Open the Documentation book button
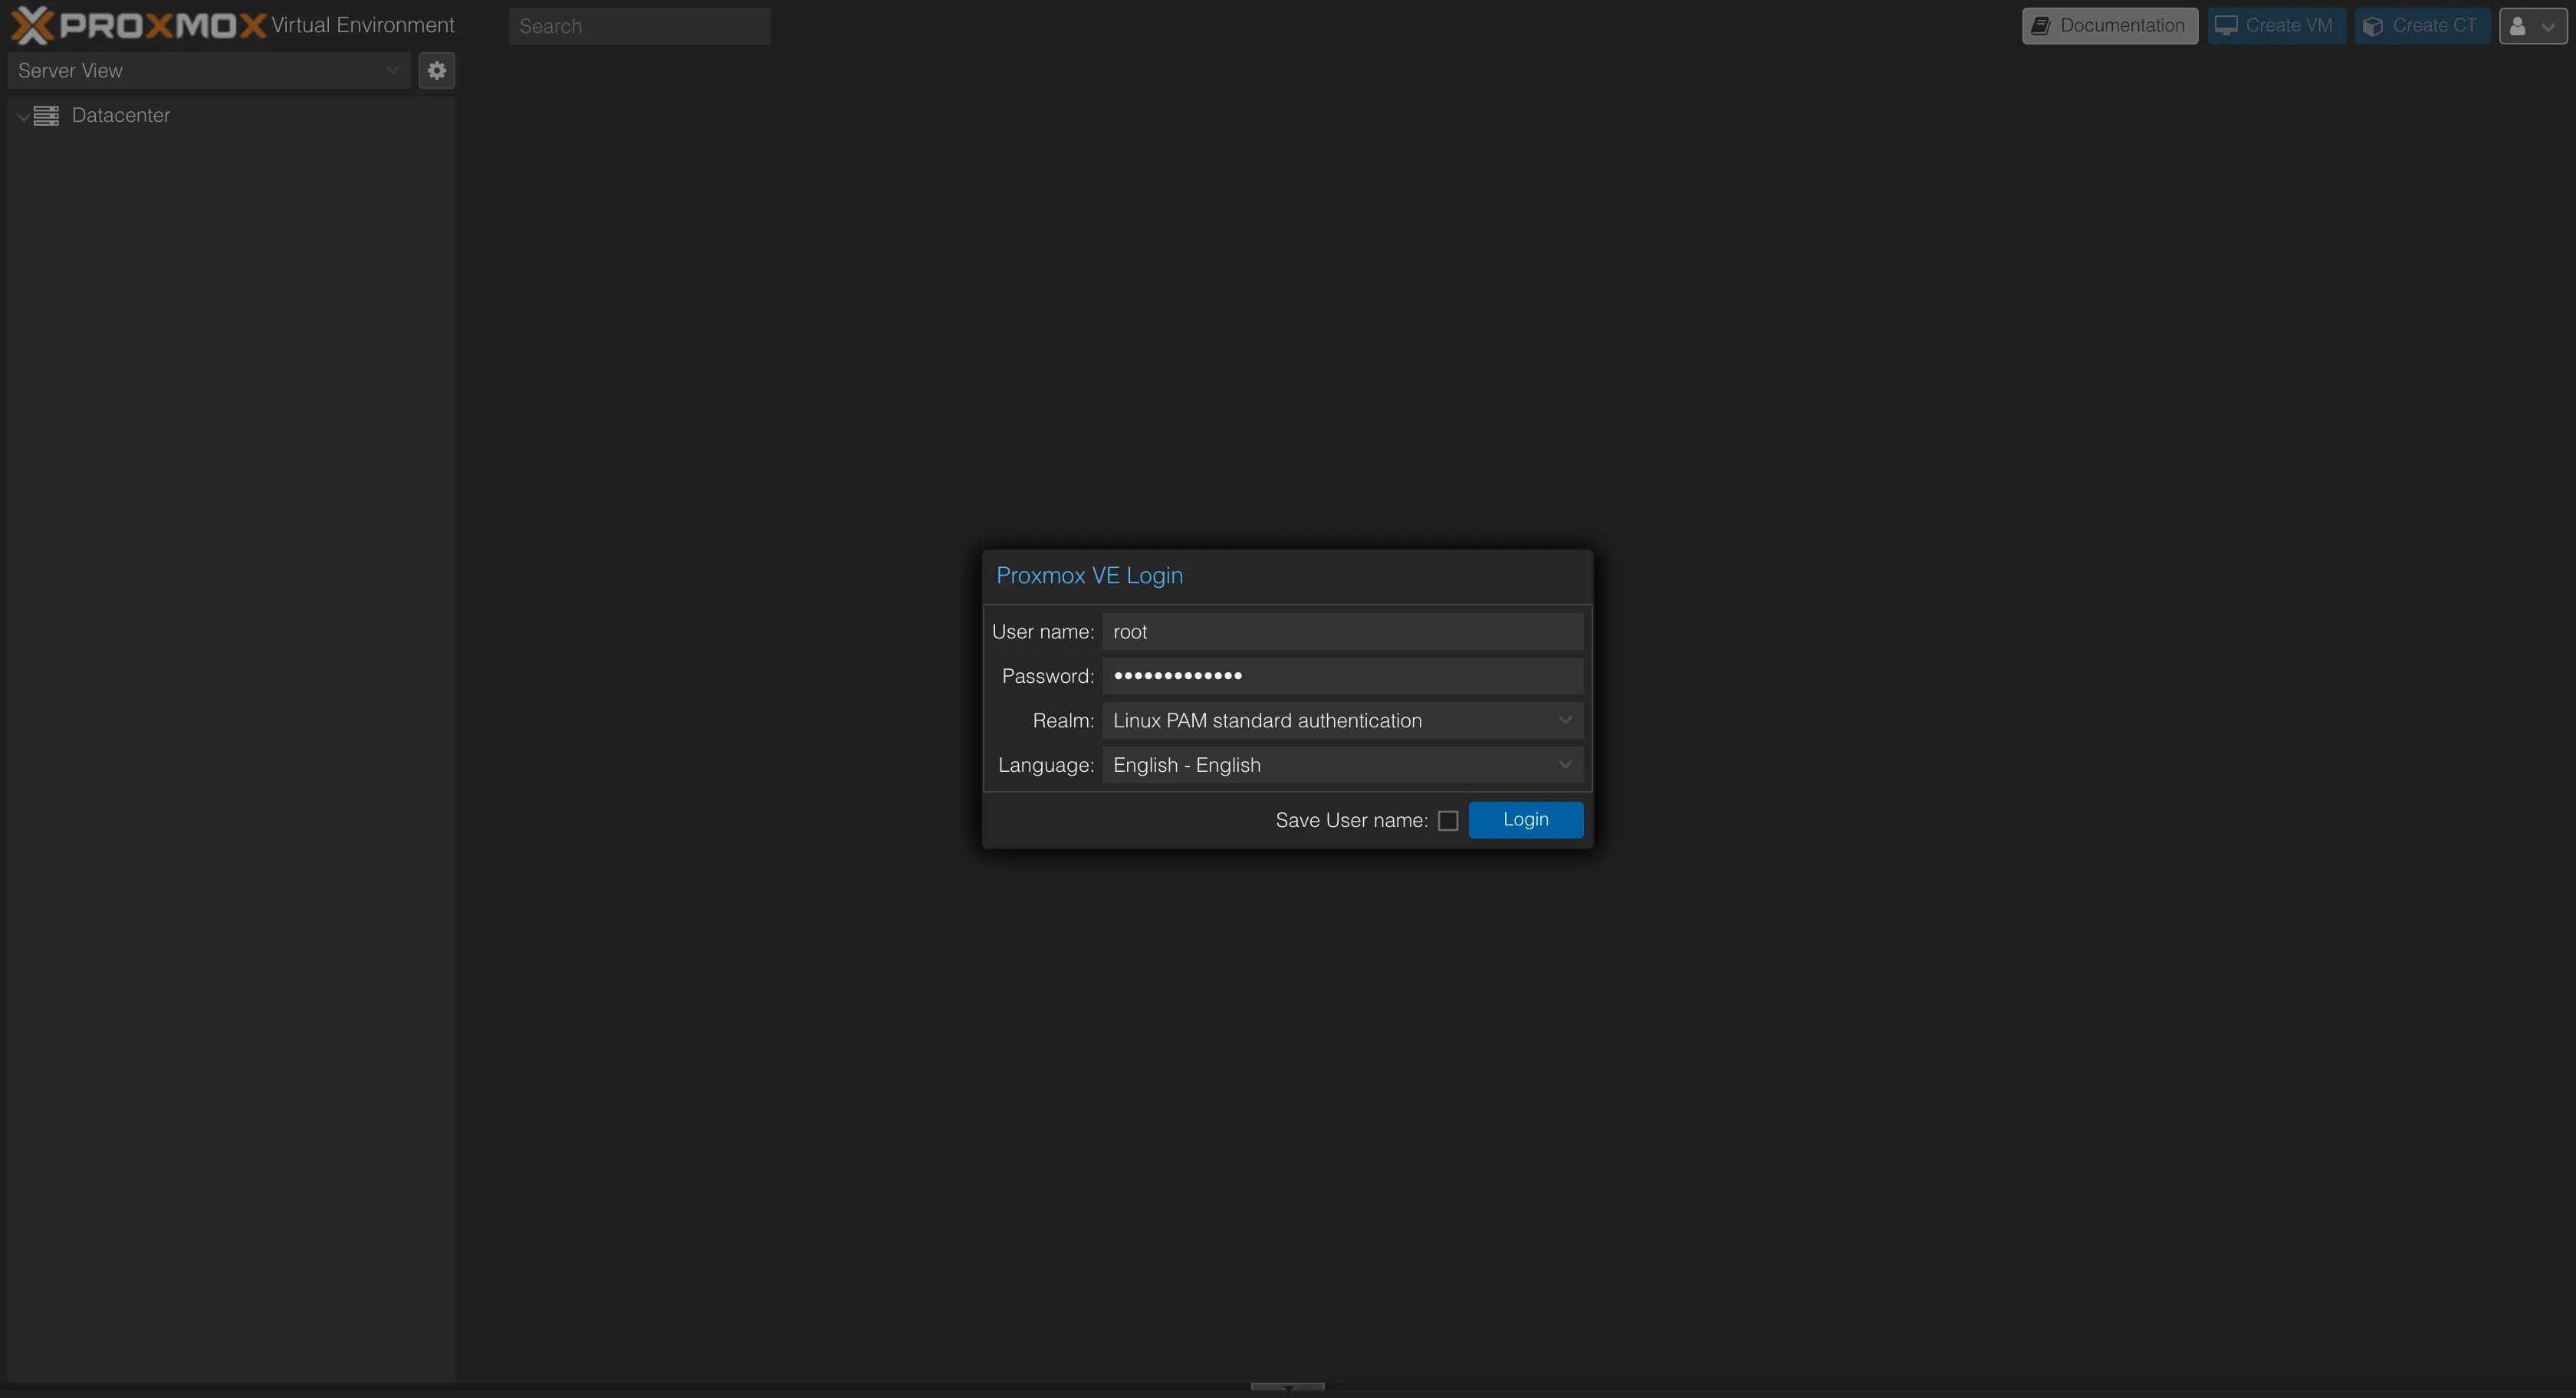 click(x=2109, y=26)
